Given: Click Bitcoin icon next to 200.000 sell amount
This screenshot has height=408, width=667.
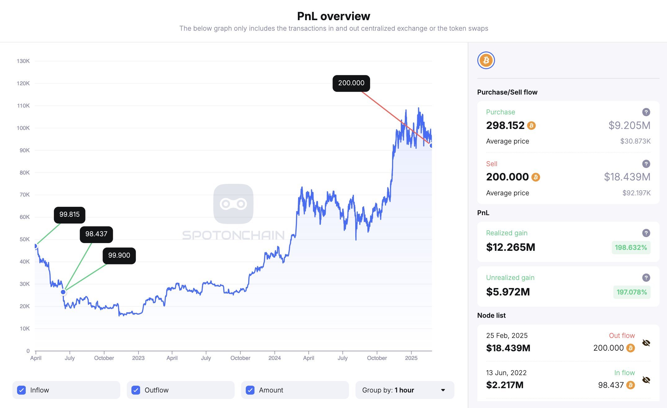Looking at the screenshot, I should pyautogui.click(x=536, y=177).
